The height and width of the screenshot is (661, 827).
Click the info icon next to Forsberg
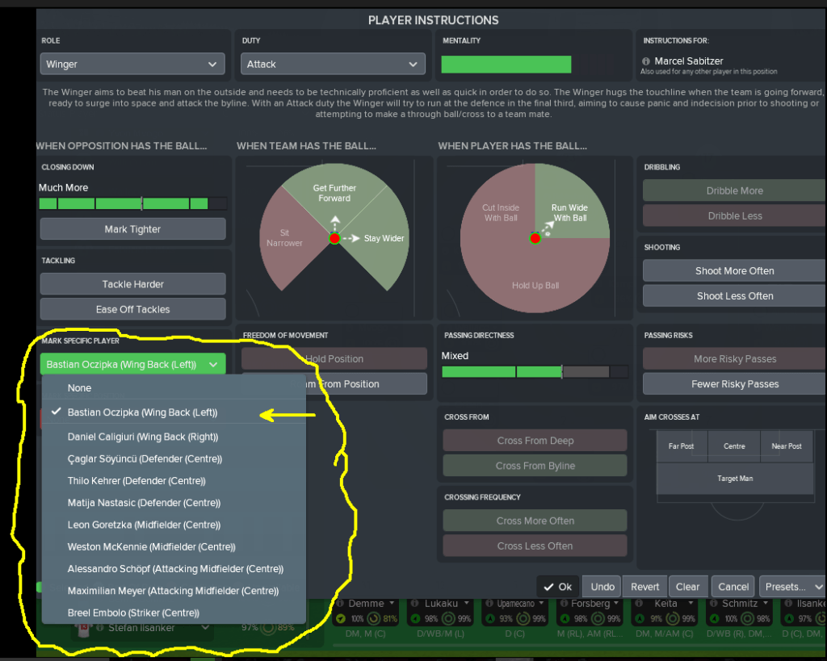coord(565,604)
